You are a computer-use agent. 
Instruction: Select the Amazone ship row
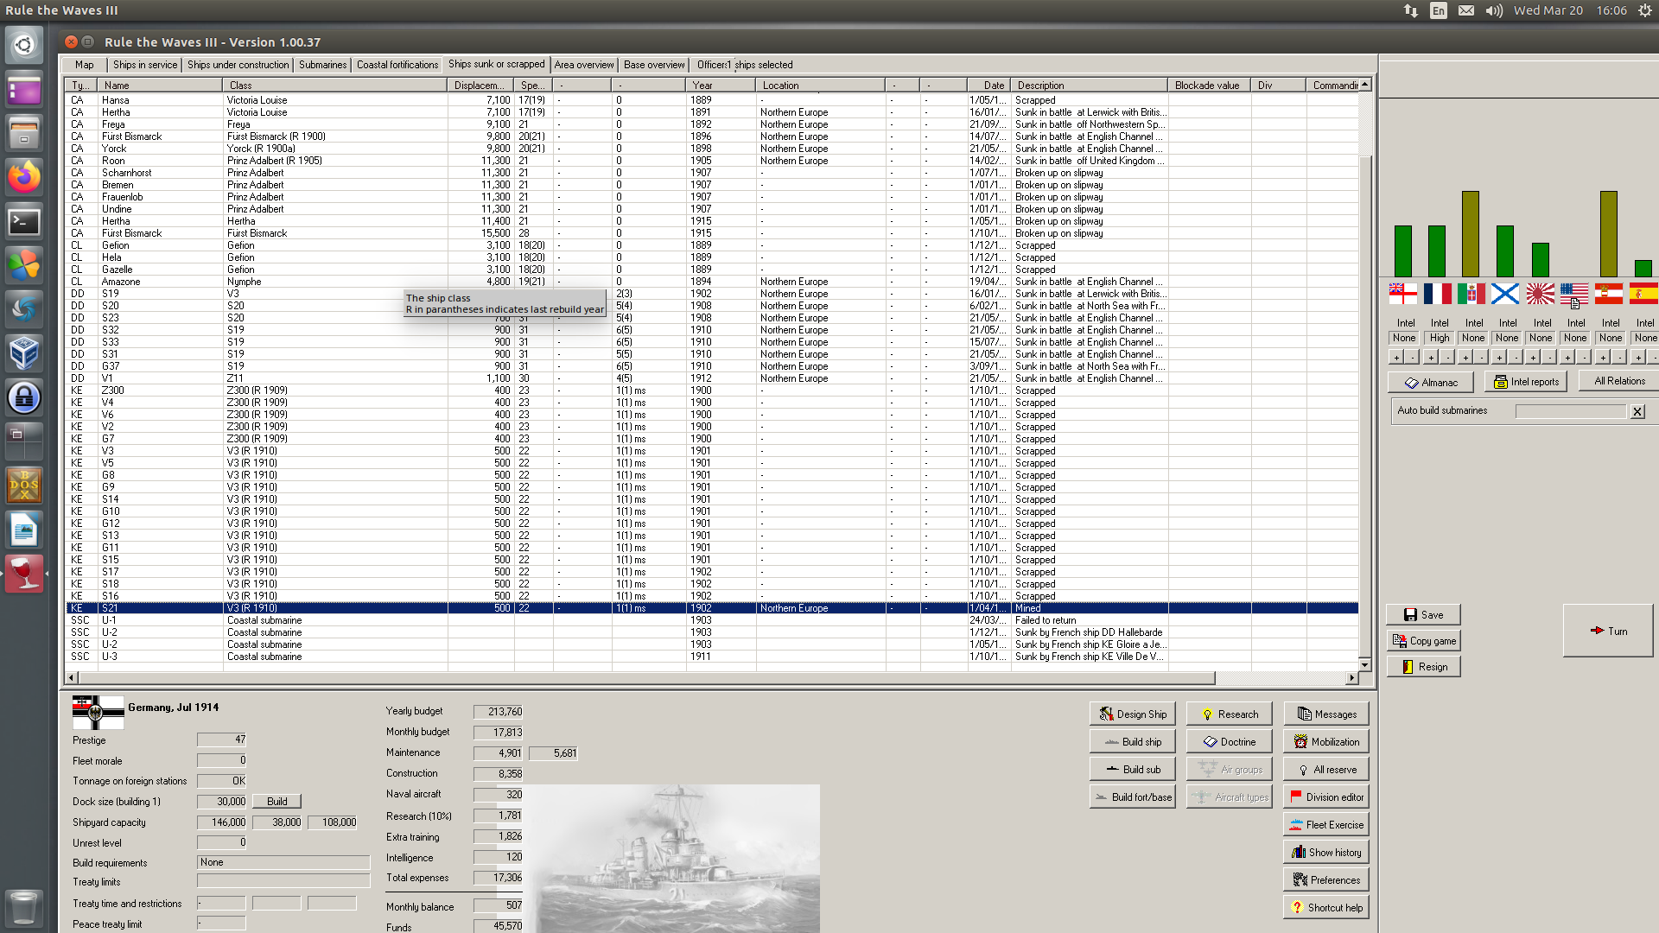click(x=712, y=282)
